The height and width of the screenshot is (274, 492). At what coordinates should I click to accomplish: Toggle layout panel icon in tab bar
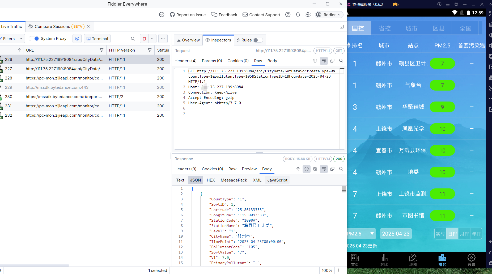pos(342,27)
